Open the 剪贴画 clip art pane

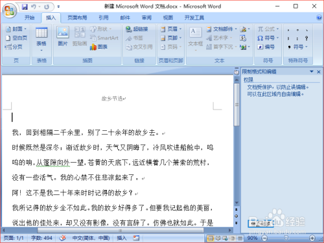[x=80, y=36]
